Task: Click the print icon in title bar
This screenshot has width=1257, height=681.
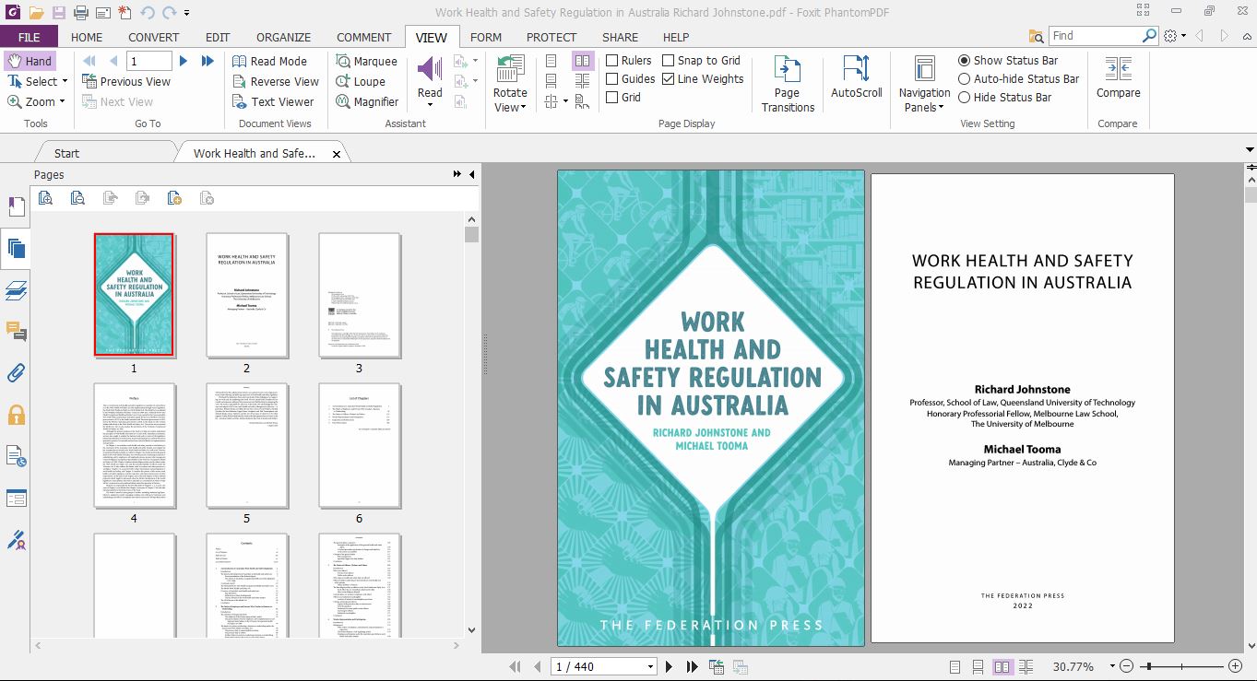Action: coord(80,13)
